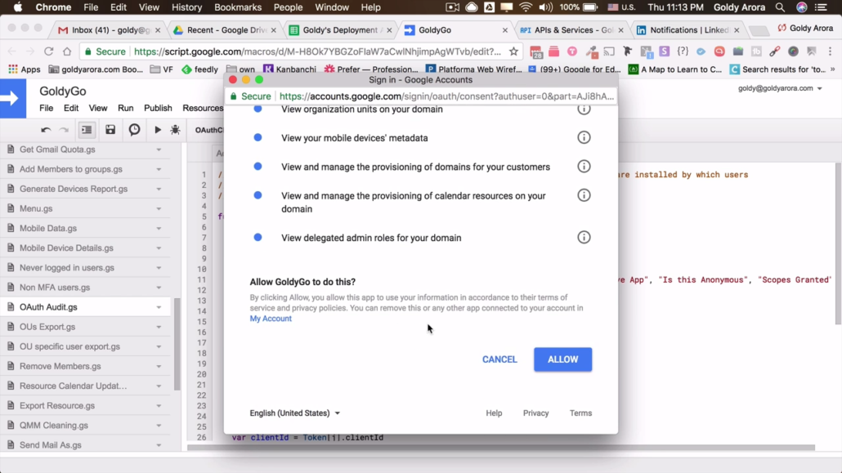This screenshot has width=842, height=473.
Task: Click the Chrome home icon
Action: (67, 51)
